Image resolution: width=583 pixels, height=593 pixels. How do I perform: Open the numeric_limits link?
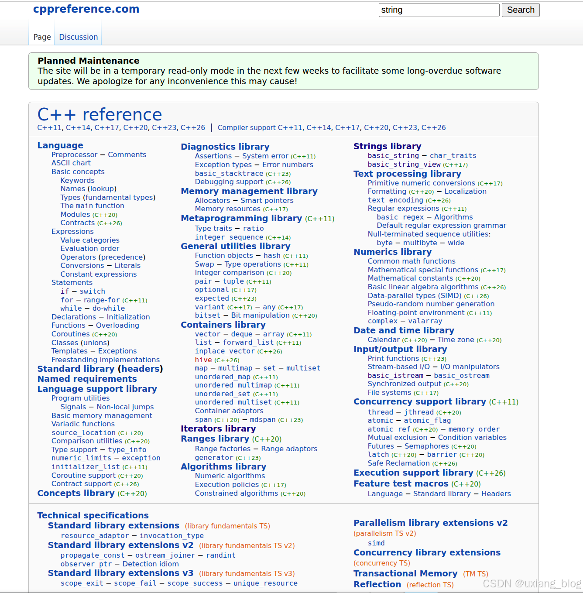click(82, 458)
